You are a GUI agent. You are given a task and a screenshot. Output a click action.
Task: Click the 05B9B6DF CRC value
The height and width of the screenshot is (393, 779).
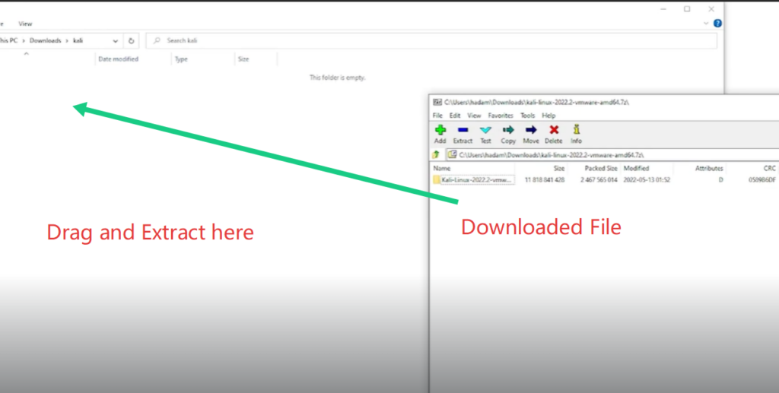pos(762,179)
